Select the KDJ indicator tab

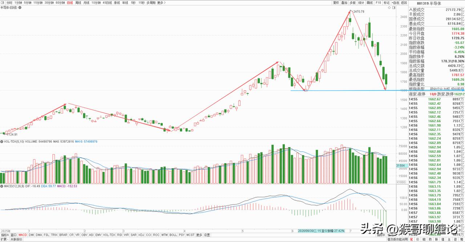click(141, 235)
